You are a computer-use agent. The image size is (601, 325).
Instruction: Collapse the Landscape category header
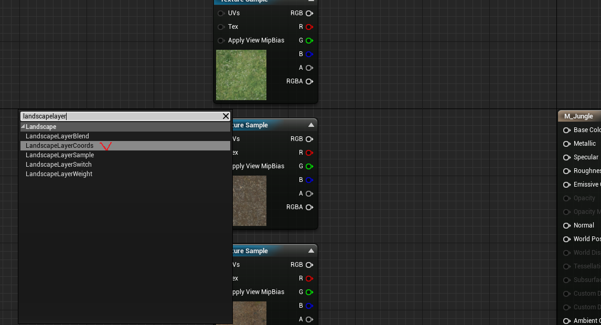(23, 126)
